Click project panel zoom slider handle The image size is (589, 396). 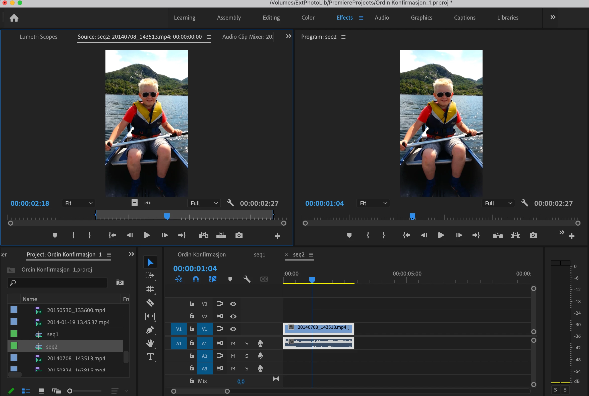[70, 391]
